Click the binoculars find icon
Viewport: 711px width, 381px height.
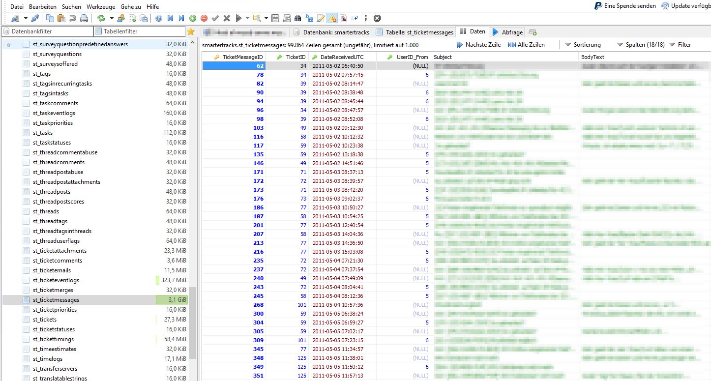point(297,18)
